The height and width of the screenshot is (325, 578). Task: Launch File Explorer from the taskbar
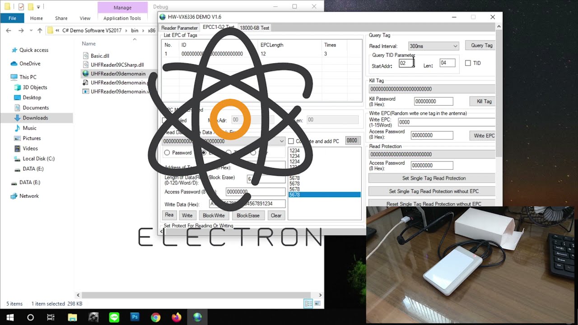point(72,317)
